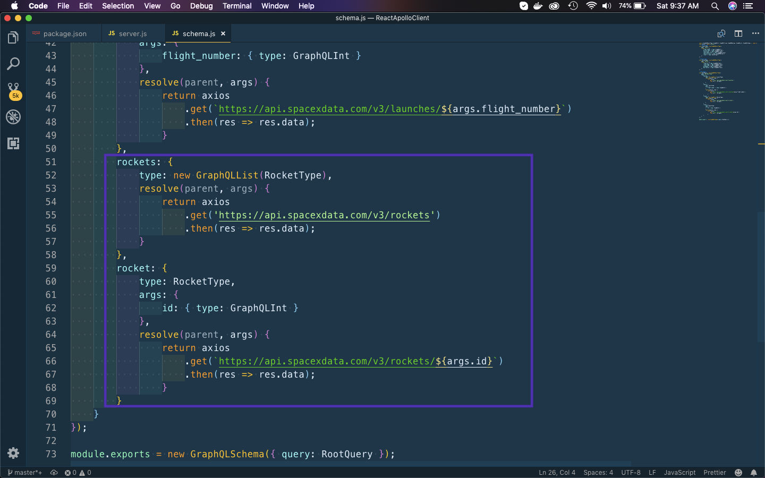The width and height of the screenshot is (765, 478).
Task: Close the schema.js tab
Action: [x=223, y=33]
